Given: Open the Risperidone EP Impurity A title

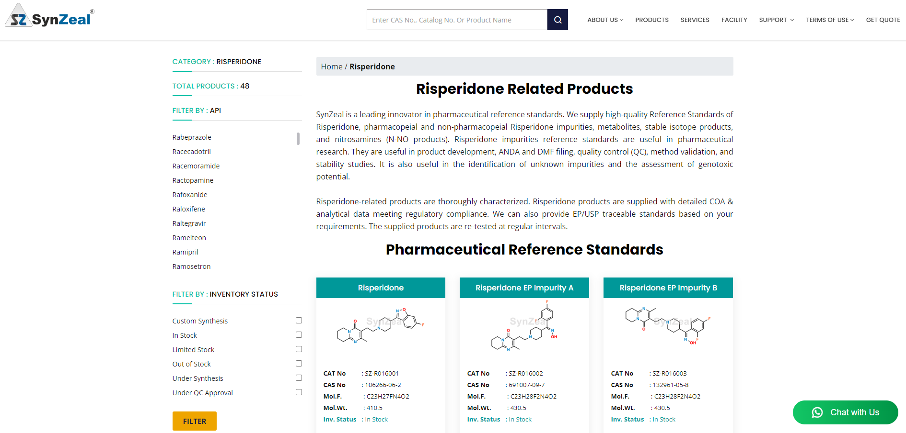Looking at the screenshot, I should pyautogui.click(x=524, y=288).
